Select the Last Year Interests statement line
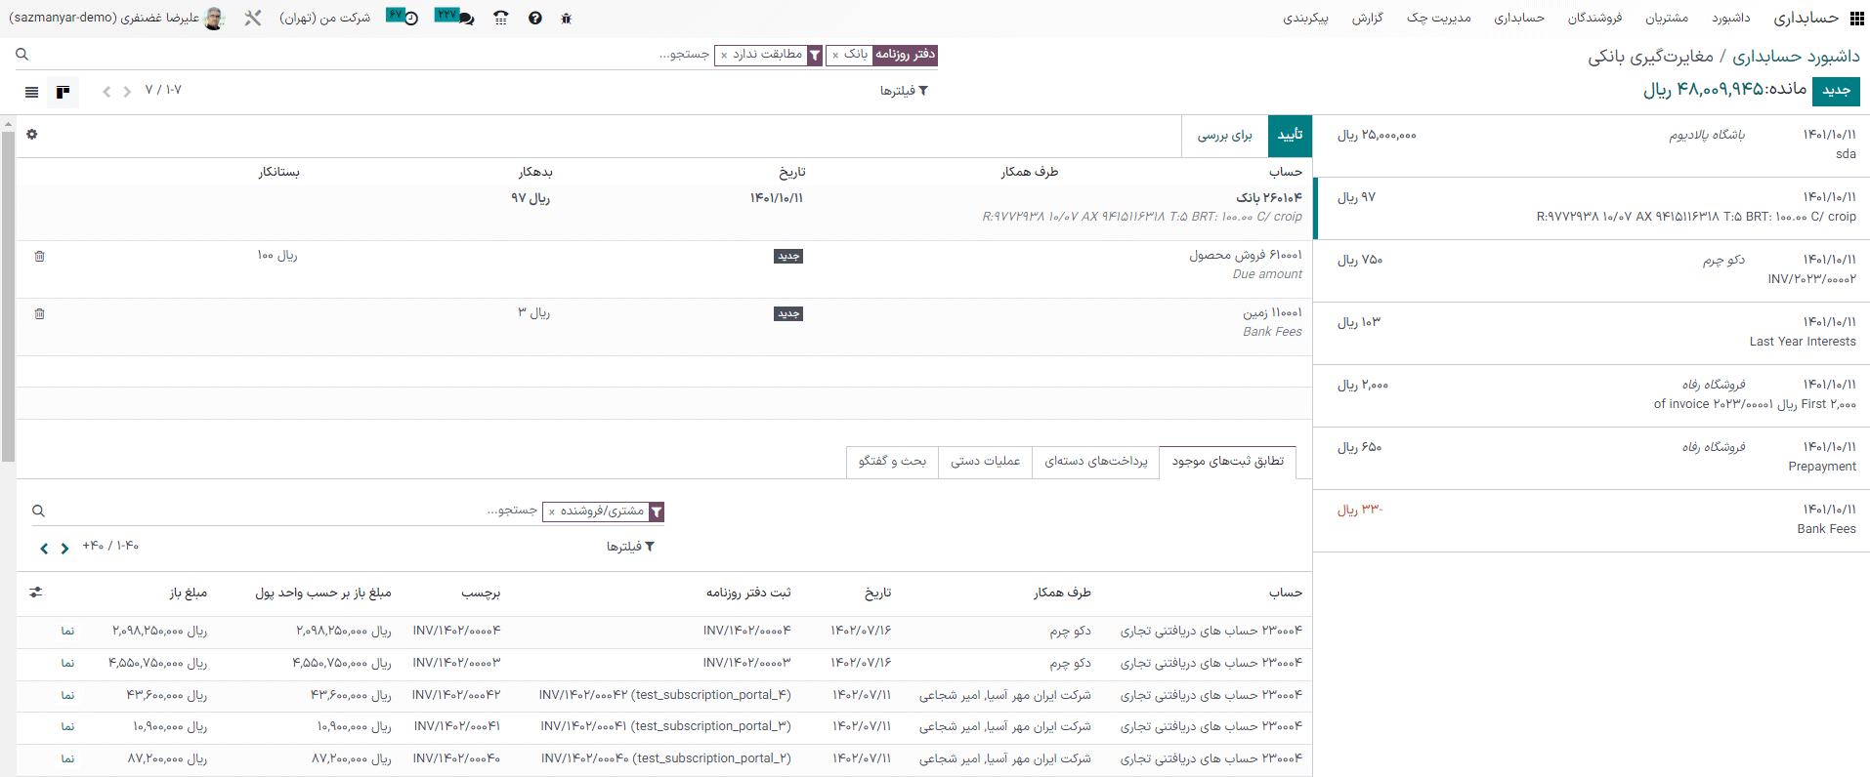 [x=1591, y=332]
